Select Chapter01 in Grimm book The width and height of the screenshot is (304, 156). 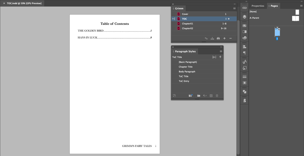pos(204,24)
